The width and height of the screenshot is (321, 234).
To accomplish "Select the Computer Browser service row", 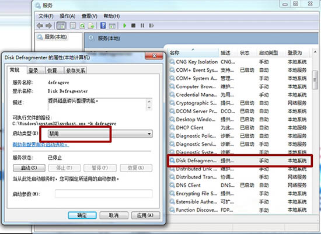I will 239,86.
